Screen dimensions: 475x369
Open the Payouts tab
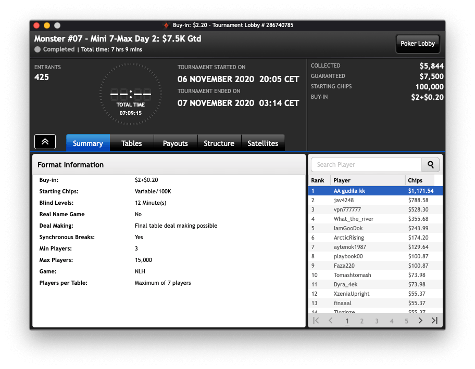[176, 143]
